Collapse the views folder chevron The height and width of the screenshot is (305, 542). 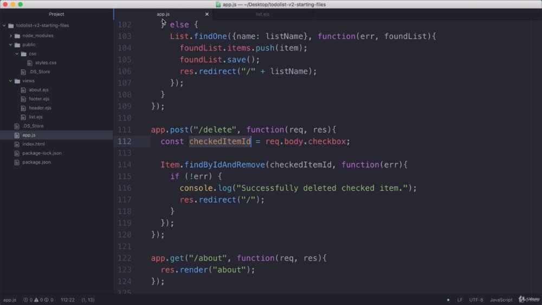pos(11,81)
